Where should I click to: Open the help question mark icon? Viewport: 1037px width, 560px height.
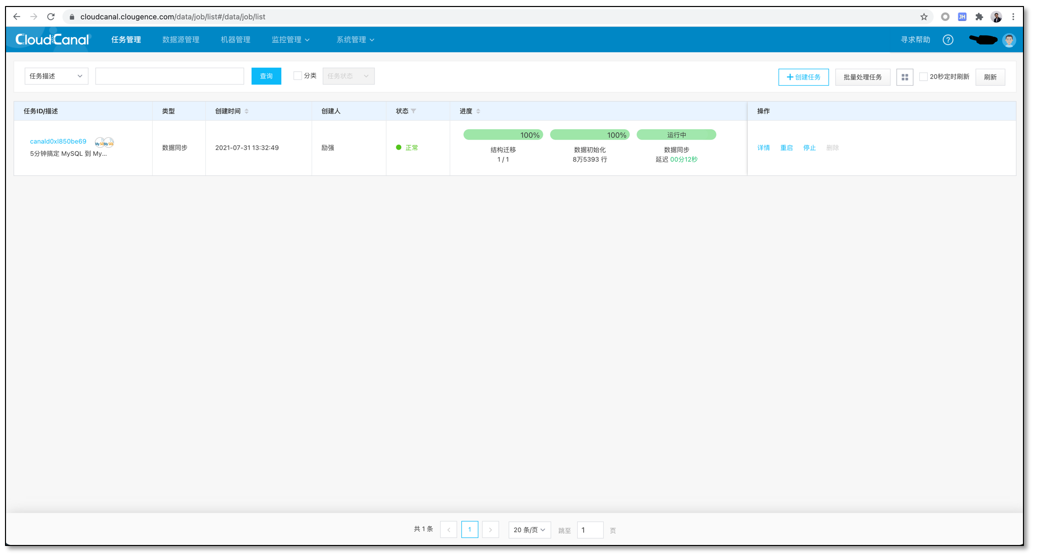point(947,40)
